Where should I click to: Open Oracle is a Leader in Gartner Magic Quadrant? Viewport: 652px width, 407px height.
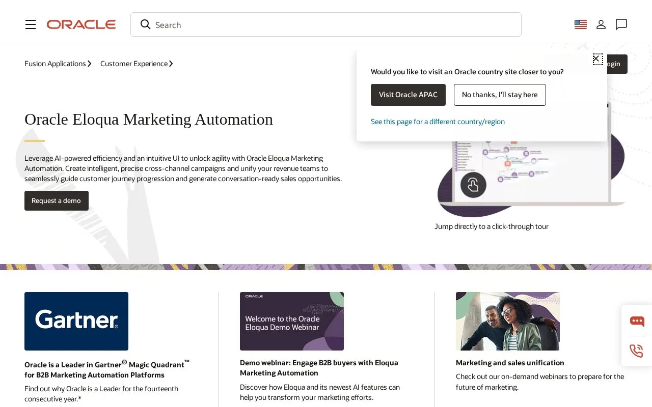tap(107, 369)
